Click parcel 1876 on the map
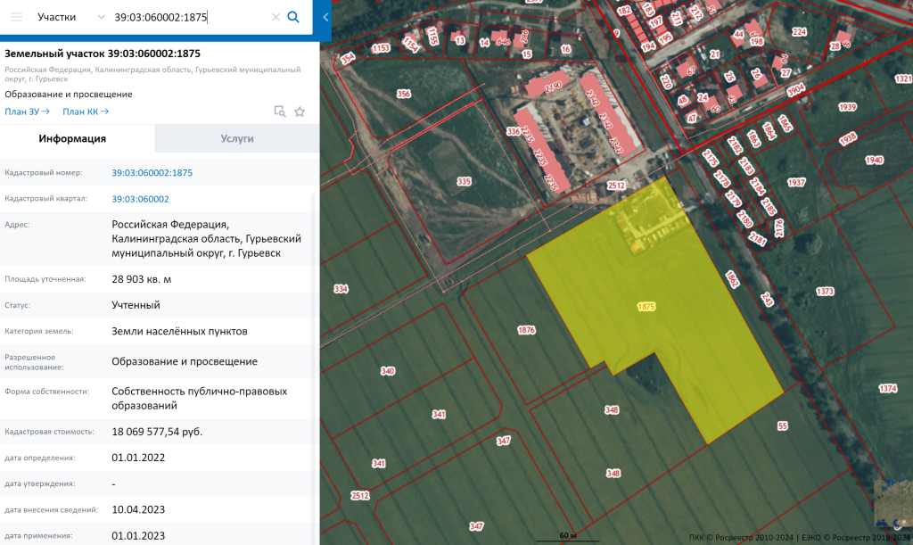This screenshot has width=913, height=545. 526,331
